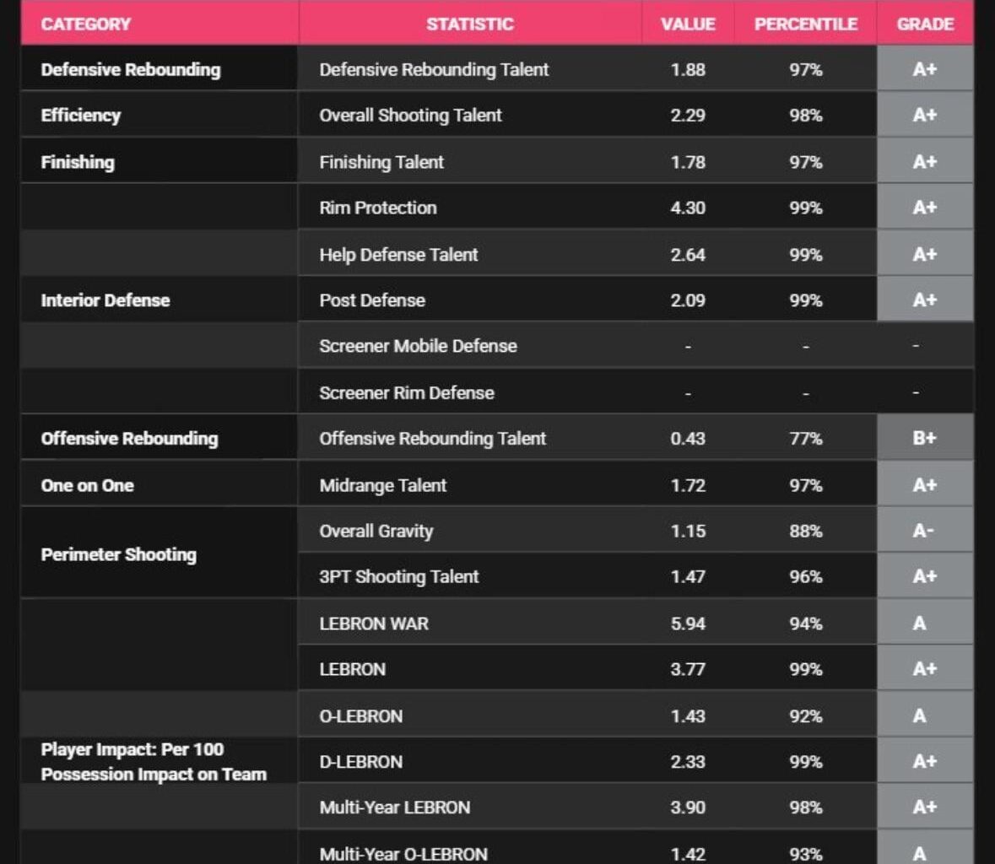
Task: Click the Rim Protection value 4.30
Action: (x=688, y=208)
